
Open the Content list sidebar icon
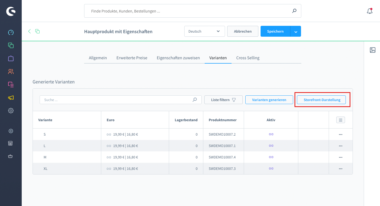coord(11,85)
